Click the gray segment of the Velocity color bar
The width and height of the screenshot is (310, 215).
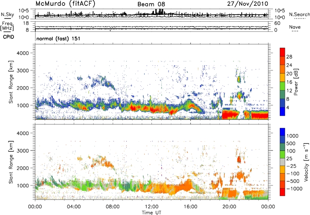pos(282,162)
